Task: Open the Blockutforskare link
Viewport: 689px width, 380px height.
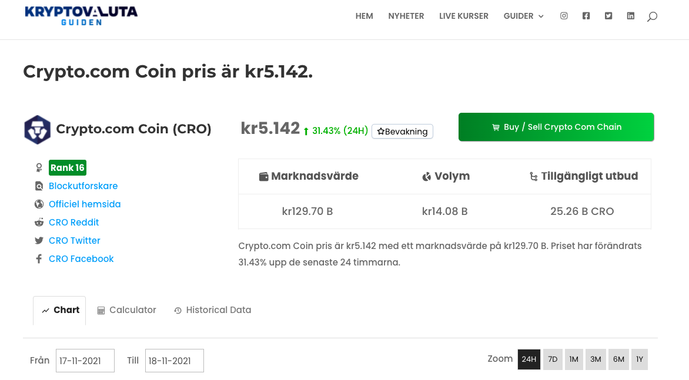Action: tap(83, 186)
